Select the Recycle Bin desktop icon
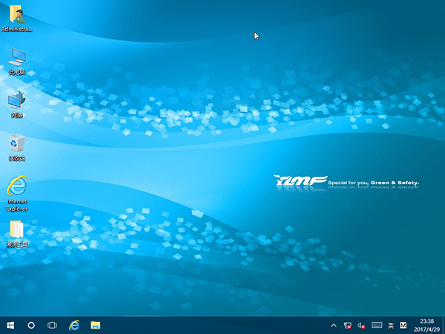 click(x=16, y=144)
